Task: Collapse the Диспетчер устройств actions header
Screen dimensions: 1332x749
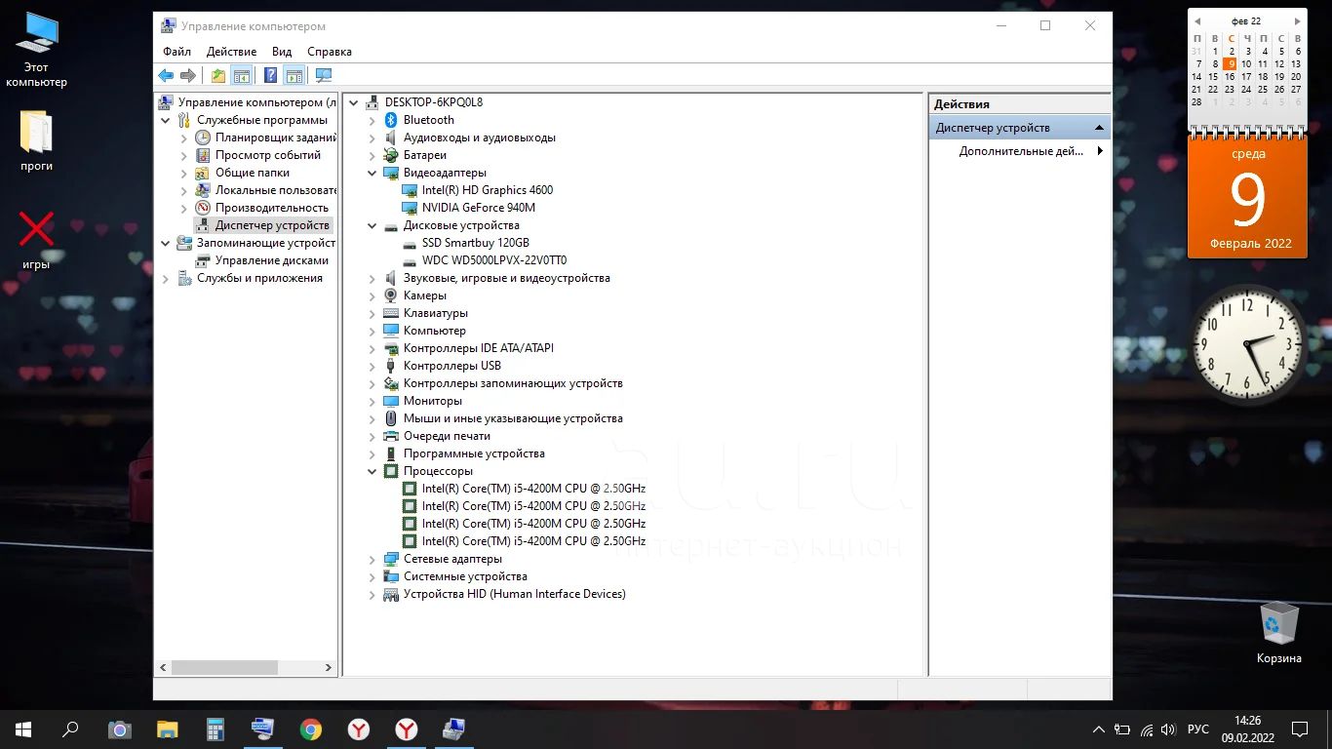Action: coord(1100,128)
